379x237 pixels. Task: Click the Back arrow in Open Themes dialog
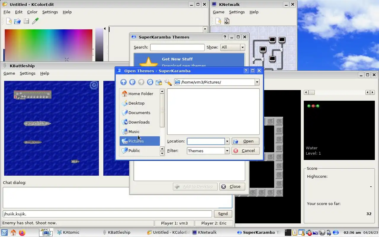click(x=132, y=82)
